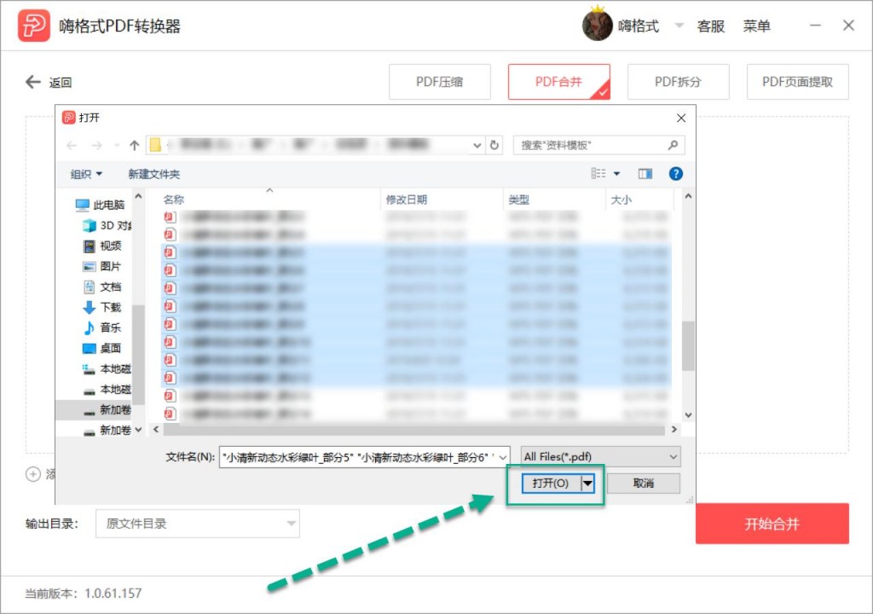The height and width of the screenshot is (614, 873).
Task: Expand the view options dropdown arrow
Action: coord(617,174)
